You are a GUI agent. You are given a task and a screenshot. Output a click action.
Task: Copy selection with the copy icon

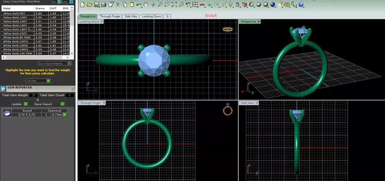tap(125, 4)
